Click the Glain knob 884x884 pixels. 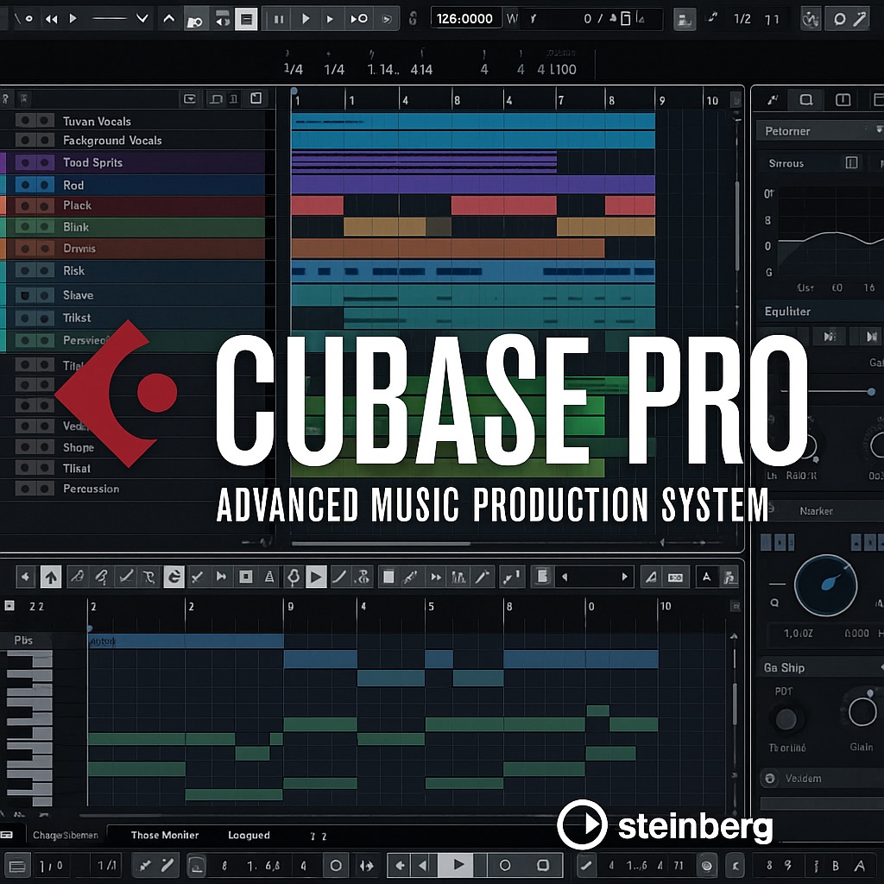click(862, 712)
